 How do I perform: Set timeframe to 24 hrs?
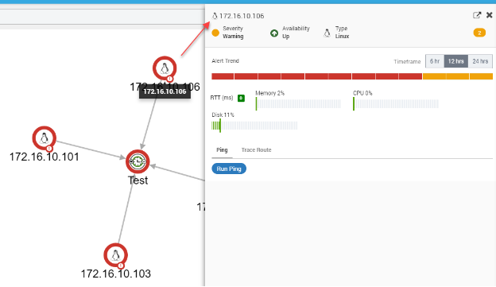pyautogui.click(x=480, y=61)
